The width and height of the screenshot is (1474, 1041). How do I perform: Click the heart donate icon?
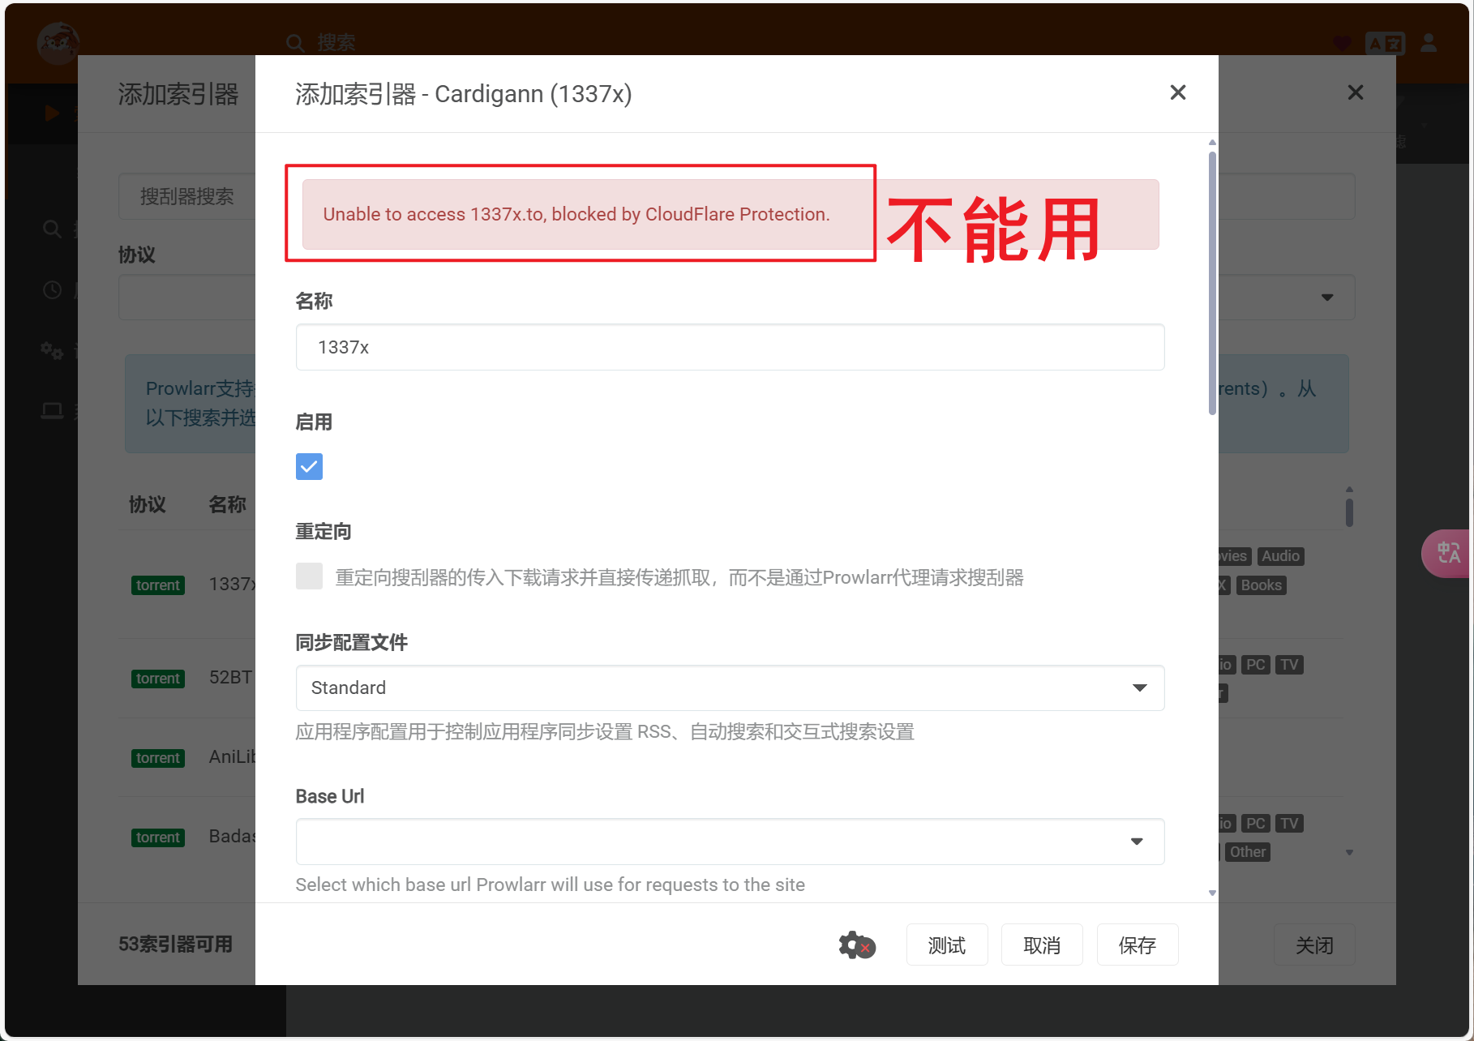pos(1343,43)
